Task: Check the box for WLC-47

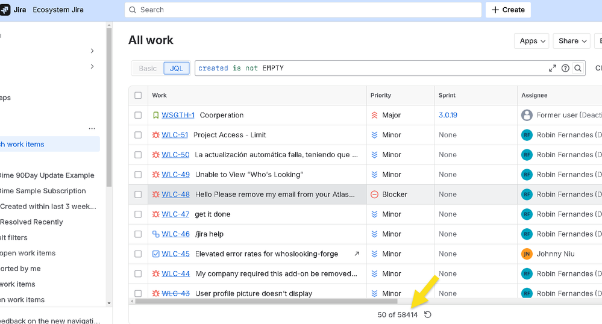Action: coord(138,214)
